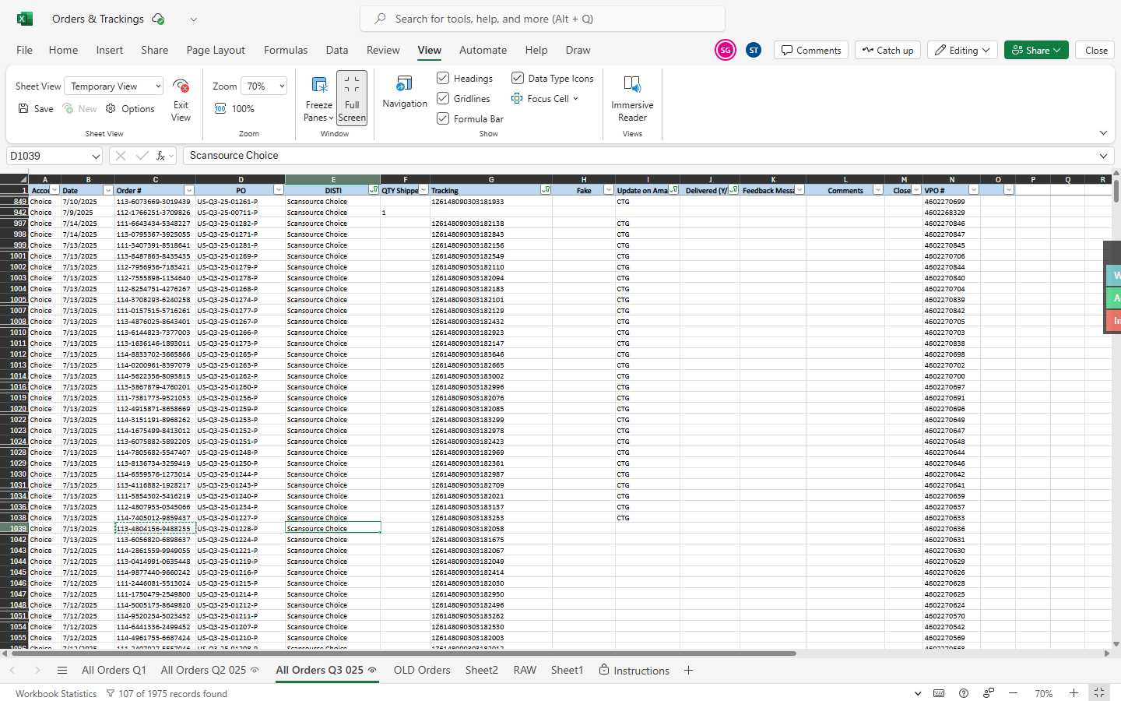Uncheck the Headings checkbox

point(443,78)
